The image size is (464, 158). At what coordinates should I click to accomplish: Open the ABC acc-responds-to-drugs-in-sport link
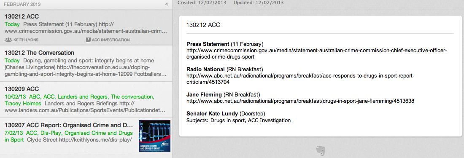click(300, 79)
